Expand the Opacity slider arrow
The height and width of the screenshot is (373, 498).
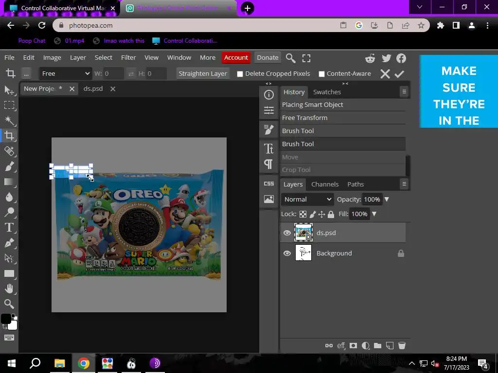coord(387,199)
